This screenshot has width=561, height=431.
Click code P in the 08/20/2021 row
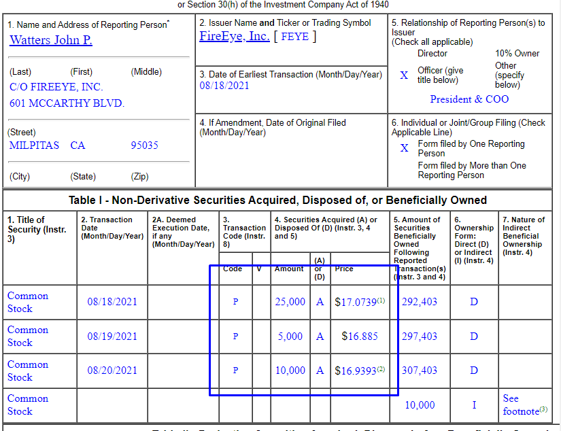(x=235, y=370)
